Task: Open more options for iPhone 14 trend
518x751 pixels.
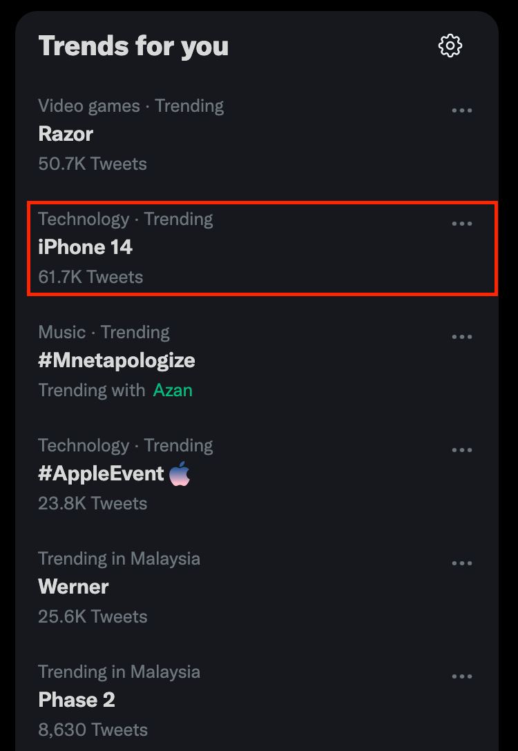Action: (x=461, y=224)
